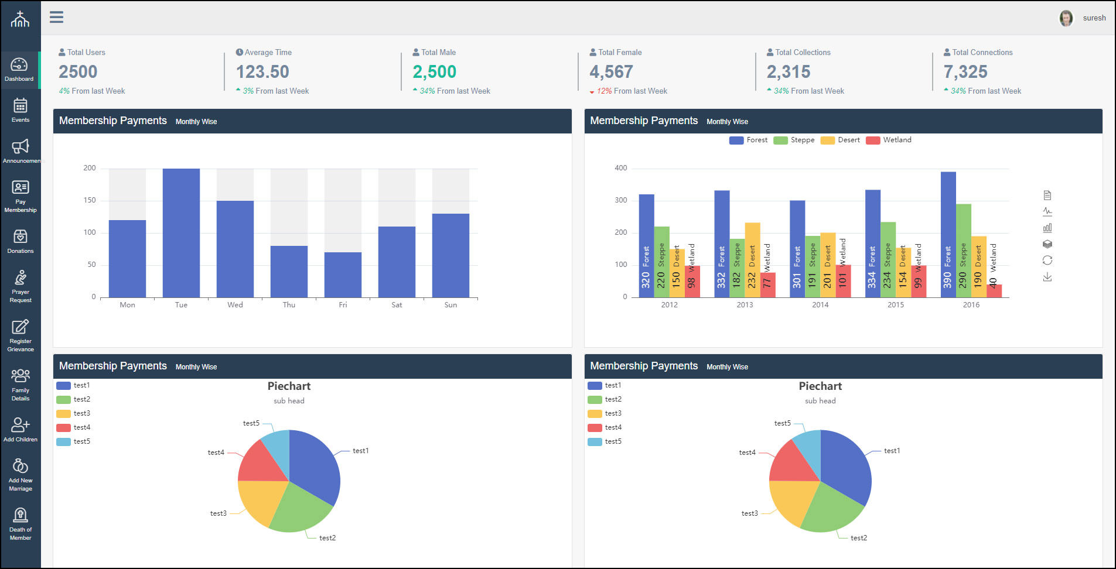Click the Death of Member link
The width and height of the screenshot is (1116, 569).
click(x=21, y=524)
